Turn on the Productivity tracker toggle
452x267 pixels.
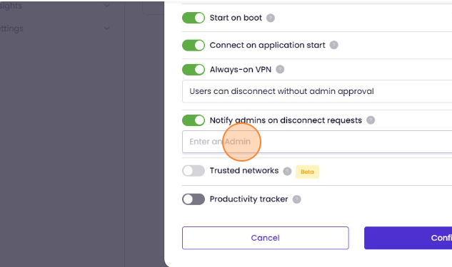(194, 199)
